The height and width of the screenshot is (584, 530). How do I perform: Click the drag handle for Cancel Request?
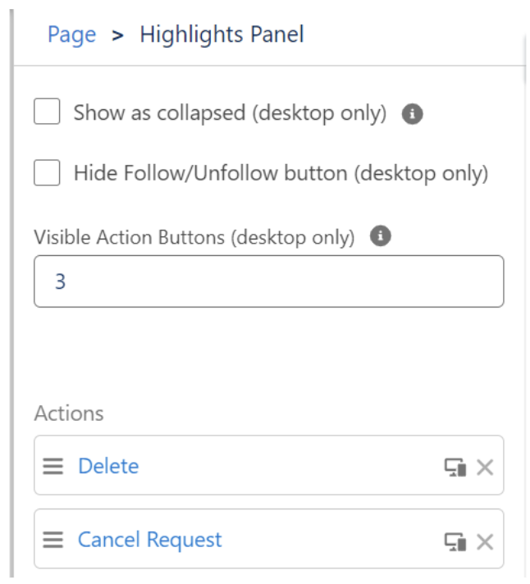(53, 540)
